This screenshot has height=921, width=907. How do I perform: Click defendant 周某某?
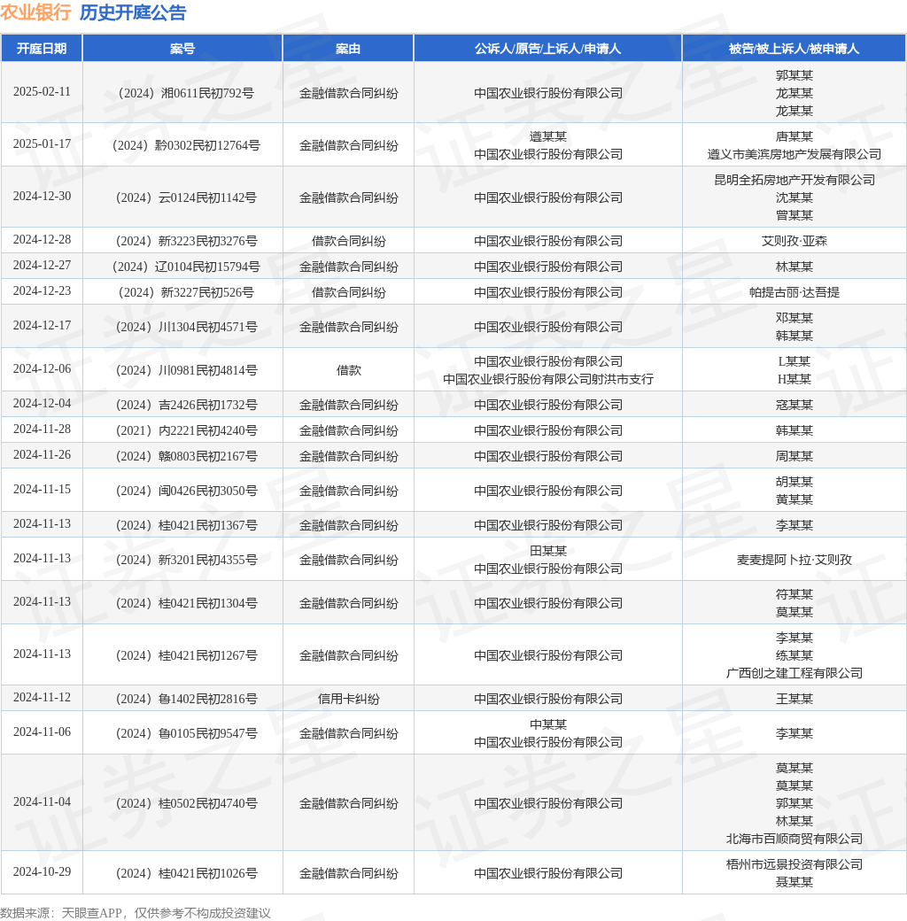(x=794, y=456)
